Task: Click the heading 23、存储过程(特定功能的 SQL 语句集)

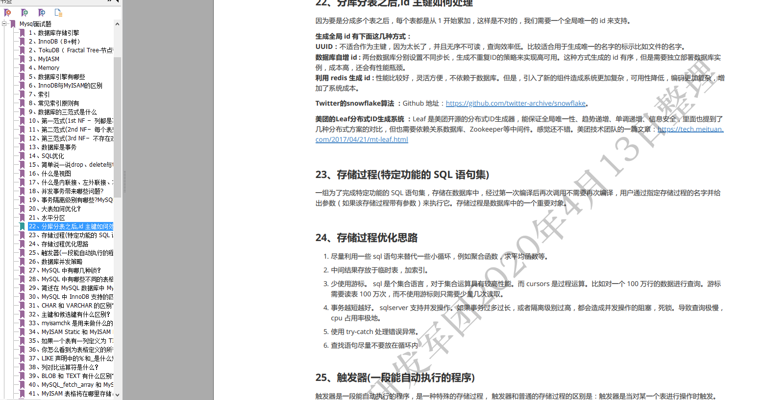Action: pos(402,175)
